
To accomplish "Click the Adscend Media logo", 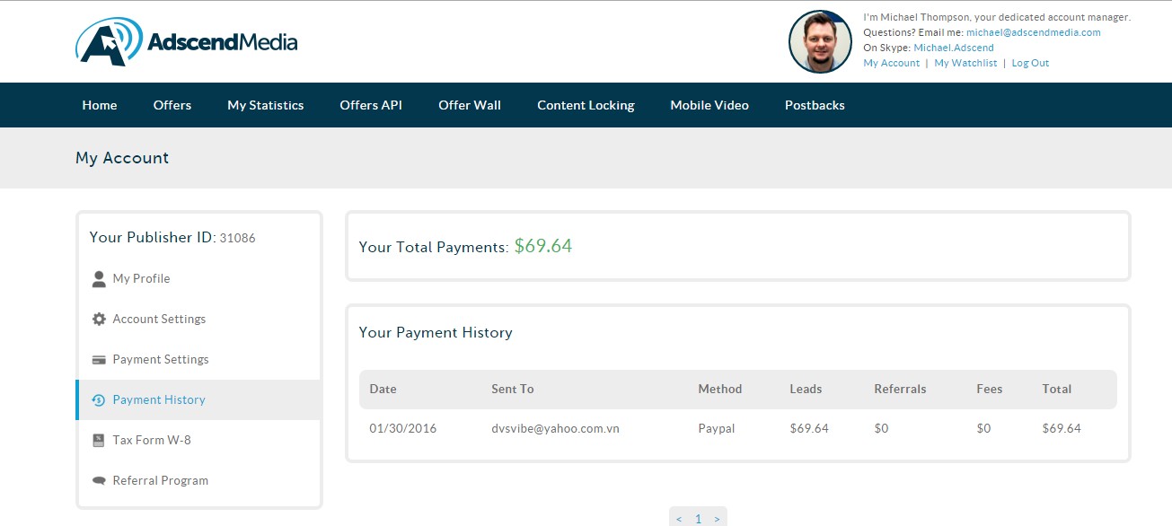I will point(186,42).
